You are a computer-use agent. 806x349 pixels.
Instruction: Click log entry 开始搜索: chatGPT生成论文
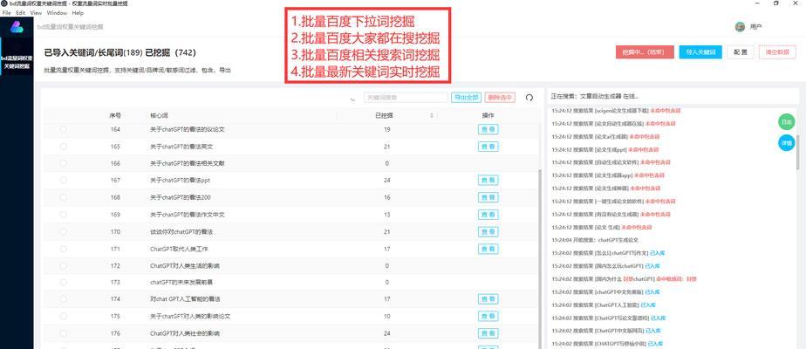click(595, 240)
